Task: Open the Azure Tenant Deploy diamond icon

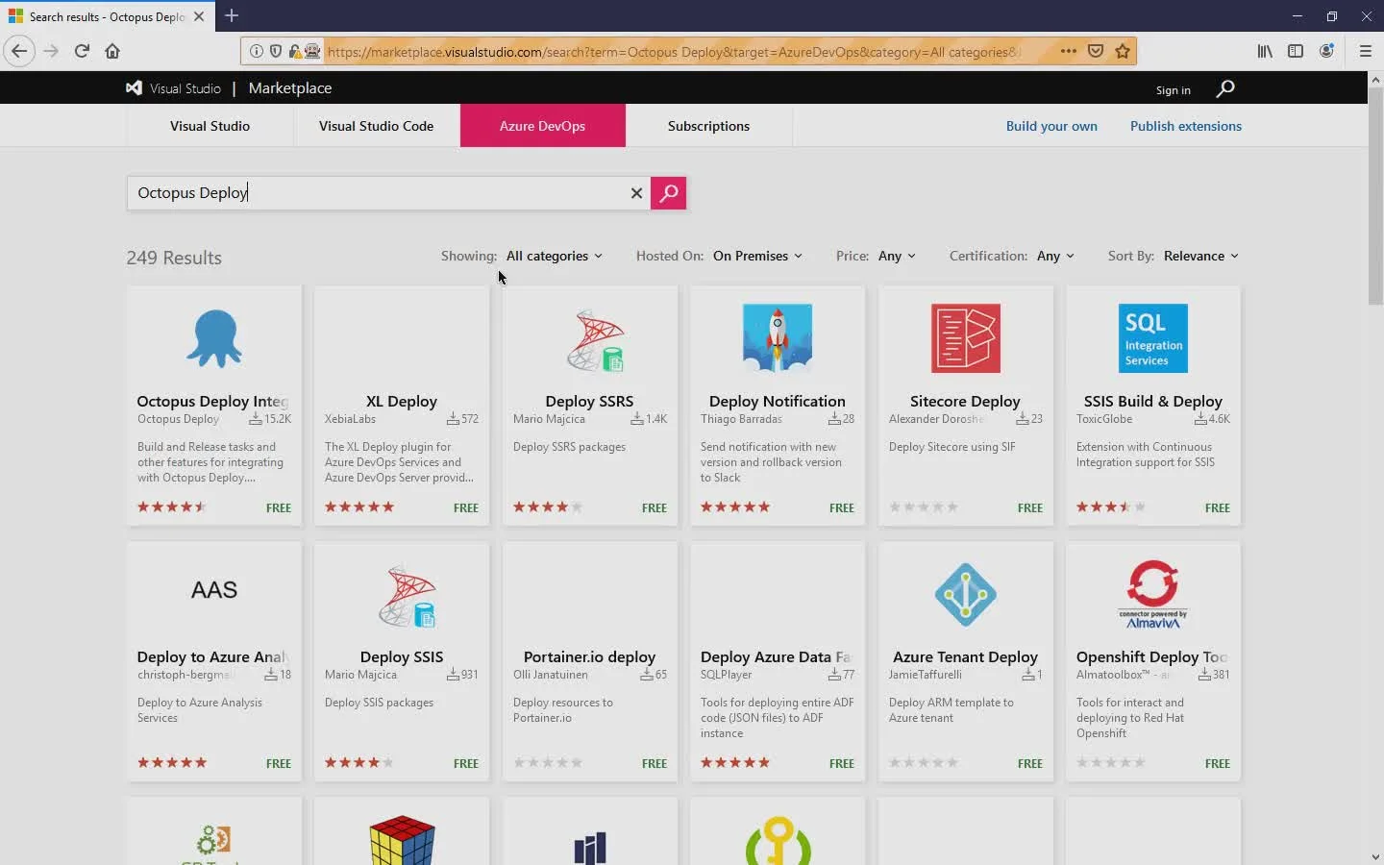Action: coord(966,595)
